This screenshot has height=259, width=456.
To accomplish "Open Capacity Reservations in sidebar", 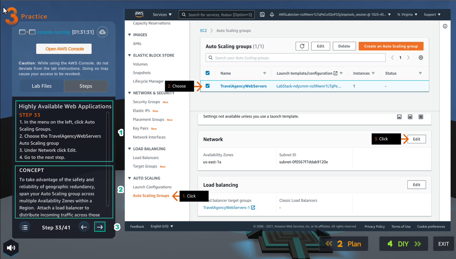I will tap(152, 23).
